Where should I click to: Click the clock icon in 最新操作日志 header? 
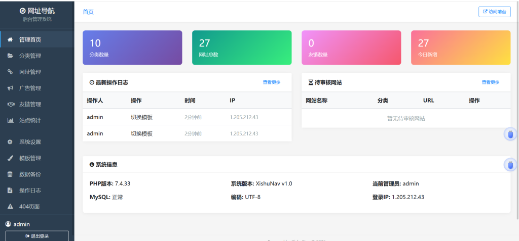point(92,82)
